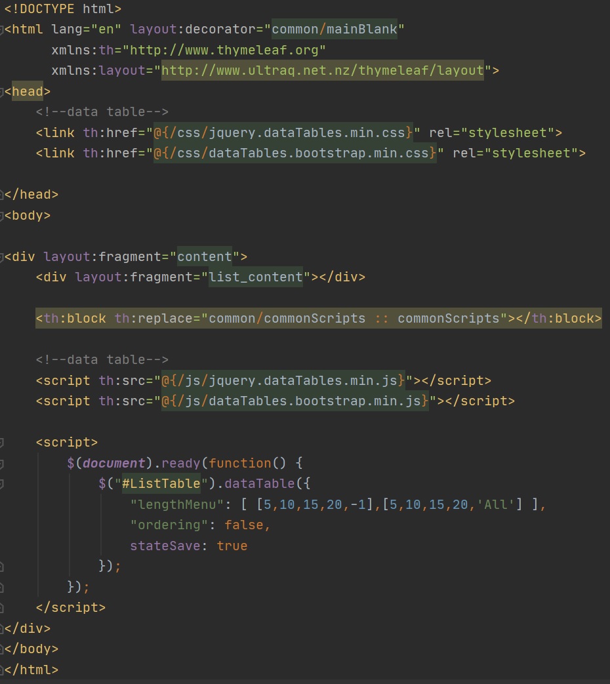Fold the inline script block

tap(3, 443)
